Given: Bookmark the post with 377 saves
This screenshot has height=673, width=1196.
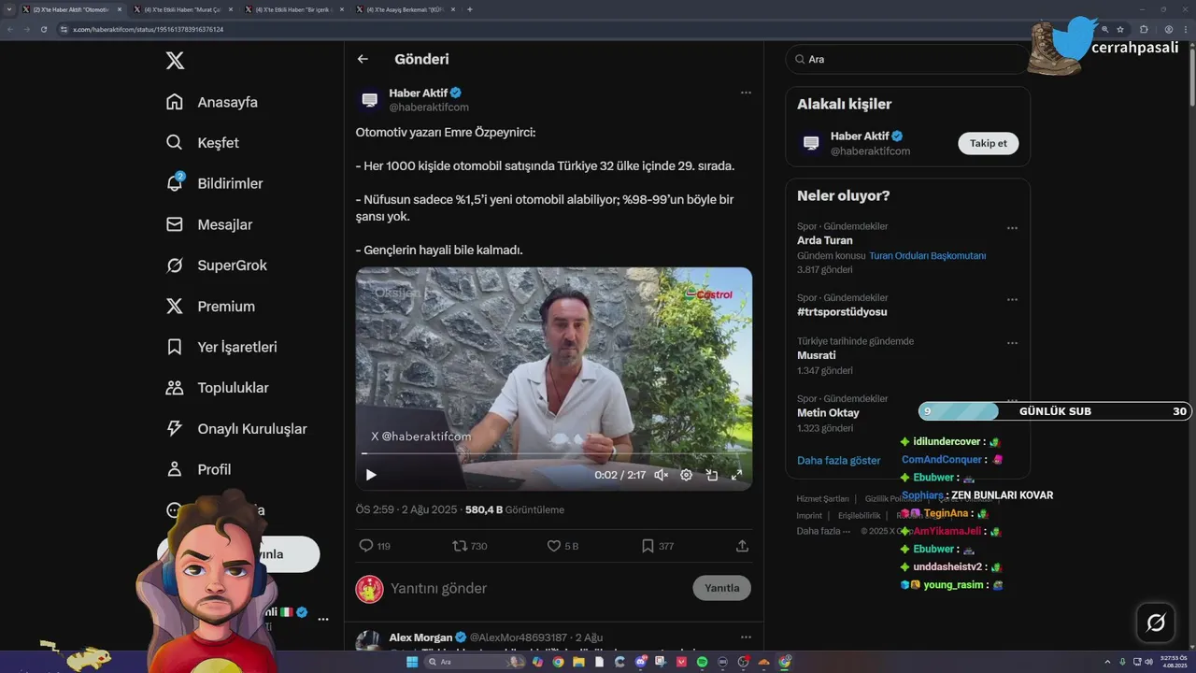Looking at the screenshot, I should pyautogui.click(x=658, y=546).
